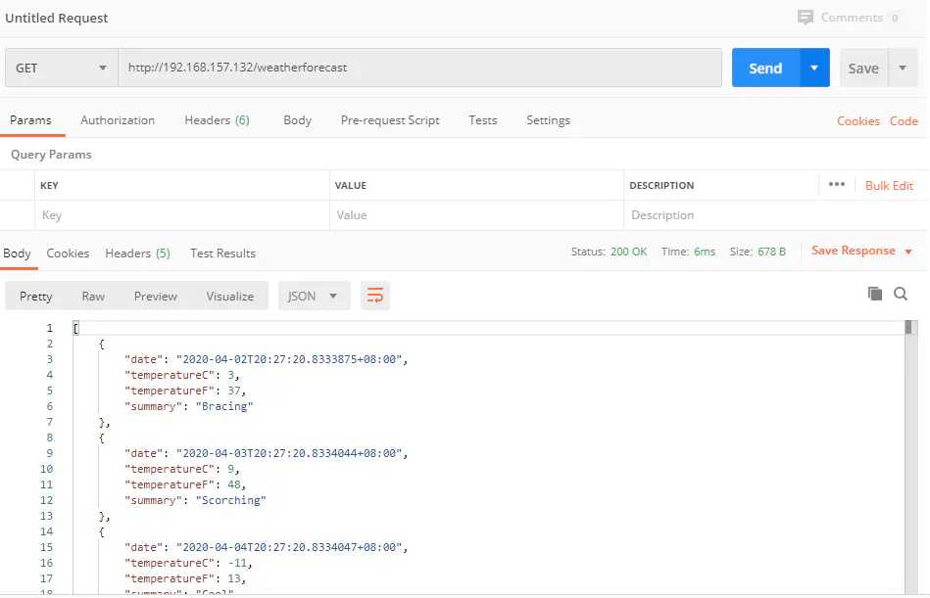
Task: Switch to the Params tab
Action: (30, 120)
